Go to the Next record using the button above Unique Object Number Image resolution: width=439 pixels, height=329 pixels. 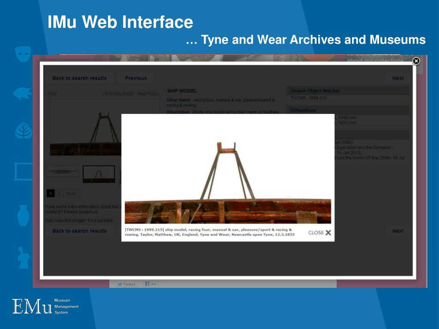(x=398, y=78)
